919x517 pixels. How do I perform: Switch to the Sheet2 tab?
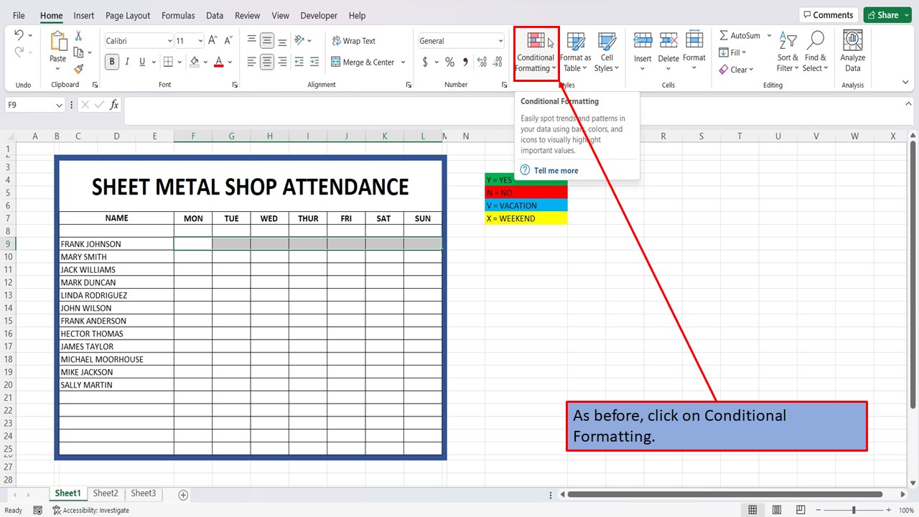(x=106, y=493)
